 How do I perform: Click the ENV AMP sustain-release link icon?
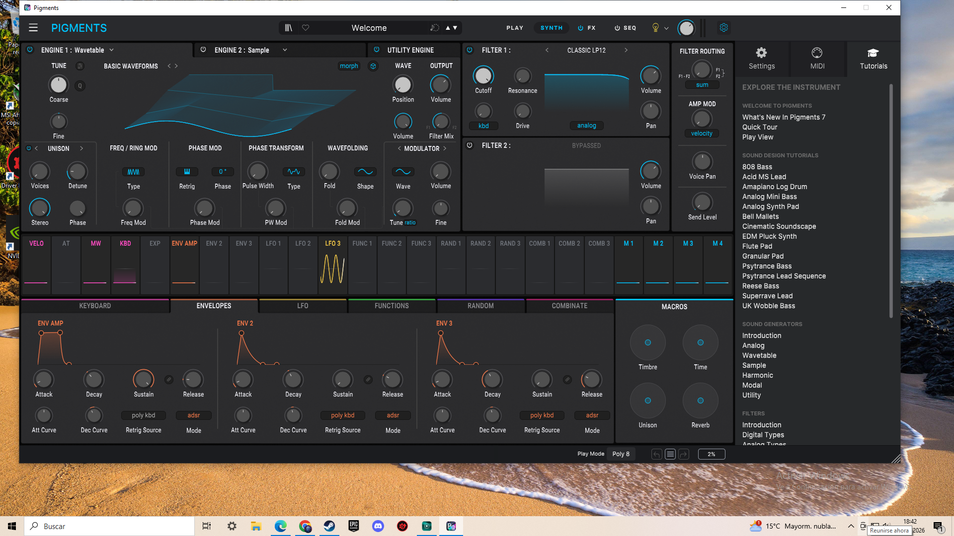click(169, 380)
